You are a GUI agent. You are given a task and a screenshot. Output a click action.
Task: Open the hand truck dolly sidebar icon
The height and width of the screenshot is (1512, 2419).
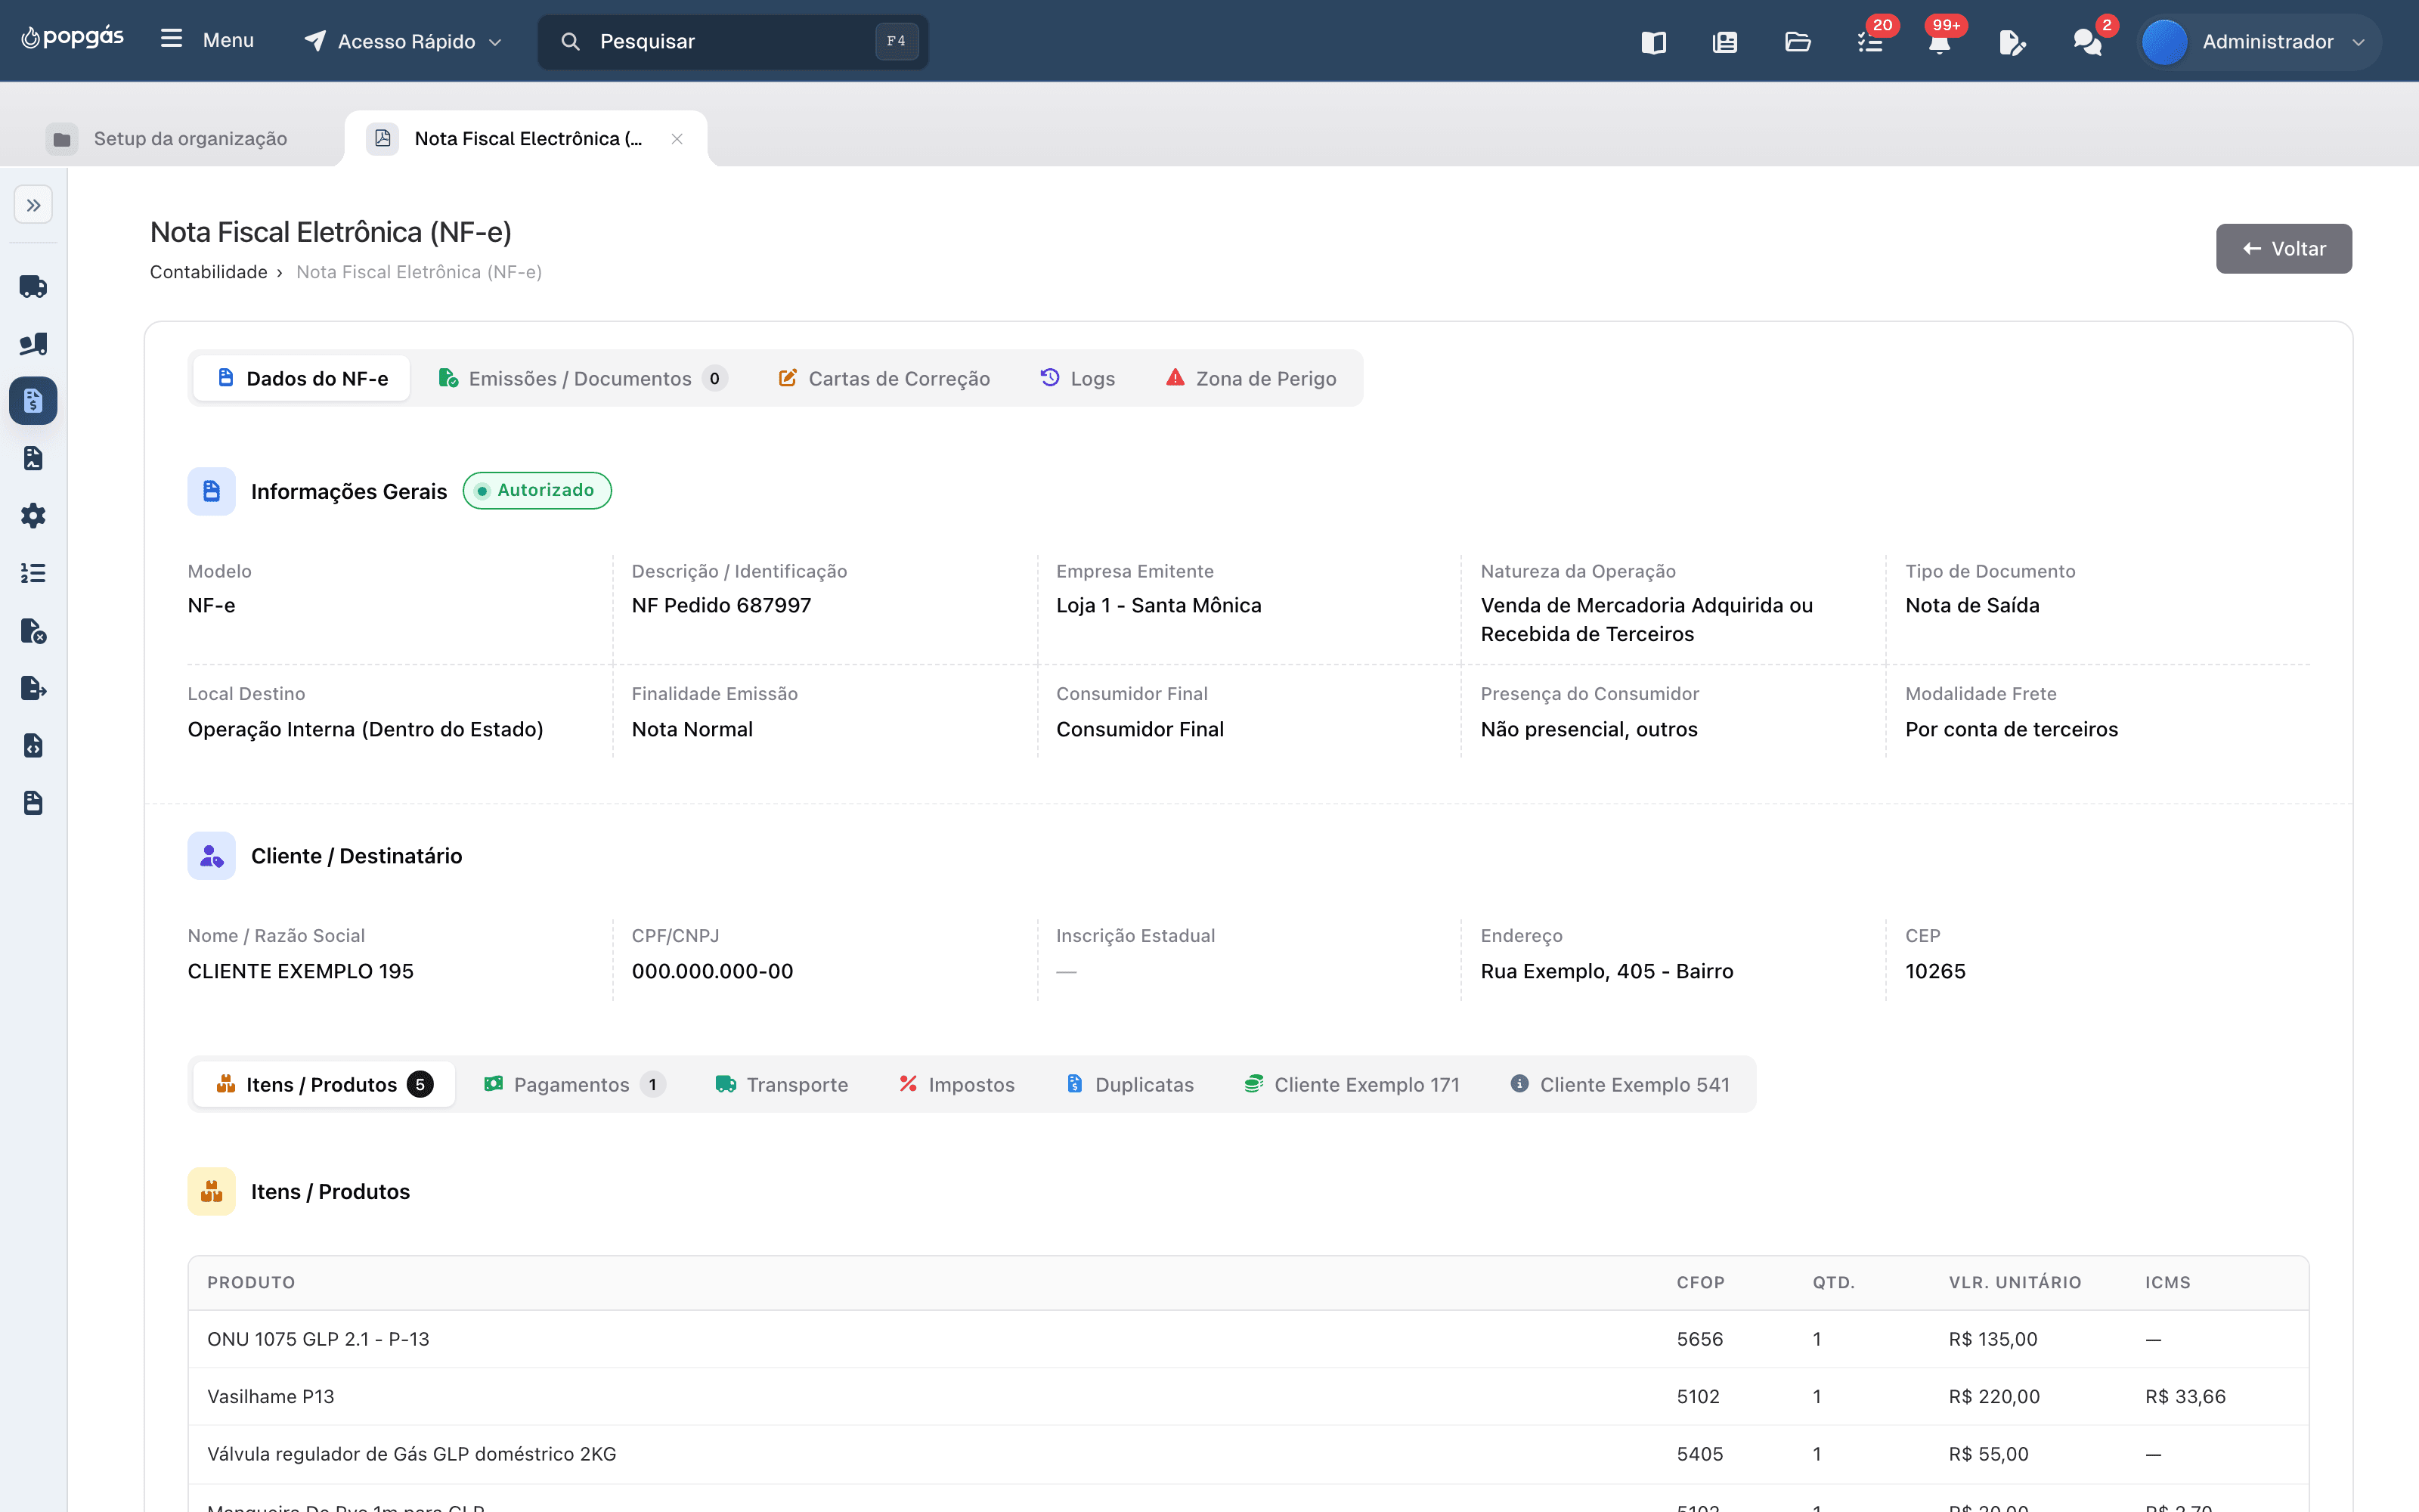coord(33,344)
